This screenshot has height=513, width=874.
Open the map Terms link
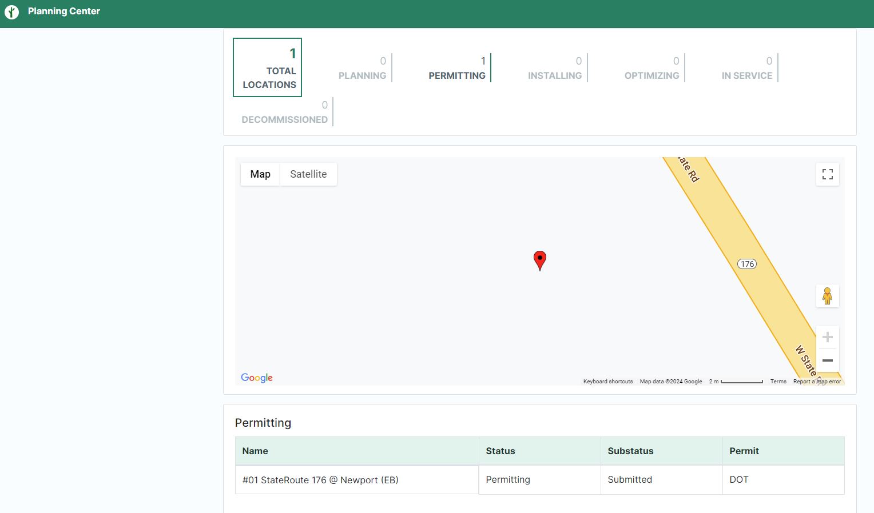click(778, 382)
